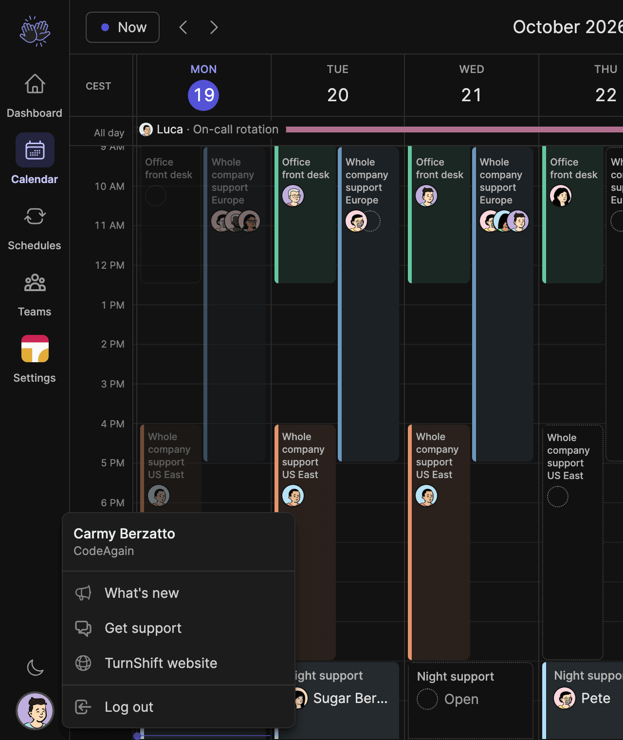Image resolution: width=623 pixels, height=740 pixels.
Task: Click Carmy Berzatto name in the menu
Action: [x=124, y=534]
